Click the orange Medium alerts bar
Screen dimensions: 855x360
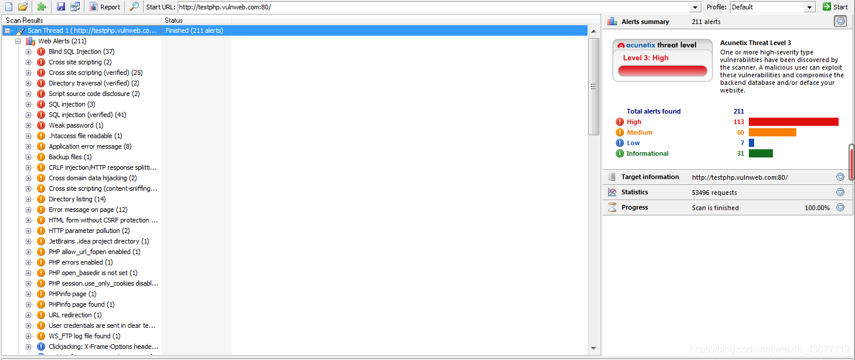pyautogui.click(x=772, y=132)
